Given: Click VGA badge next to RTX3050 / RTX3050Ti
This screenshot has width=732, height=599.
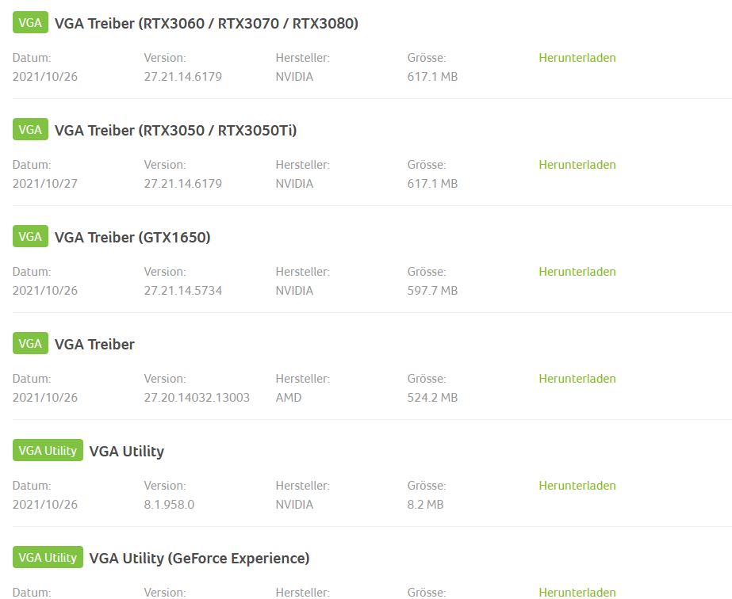Looking at the screenshot, I should click(x=30, y=130).
